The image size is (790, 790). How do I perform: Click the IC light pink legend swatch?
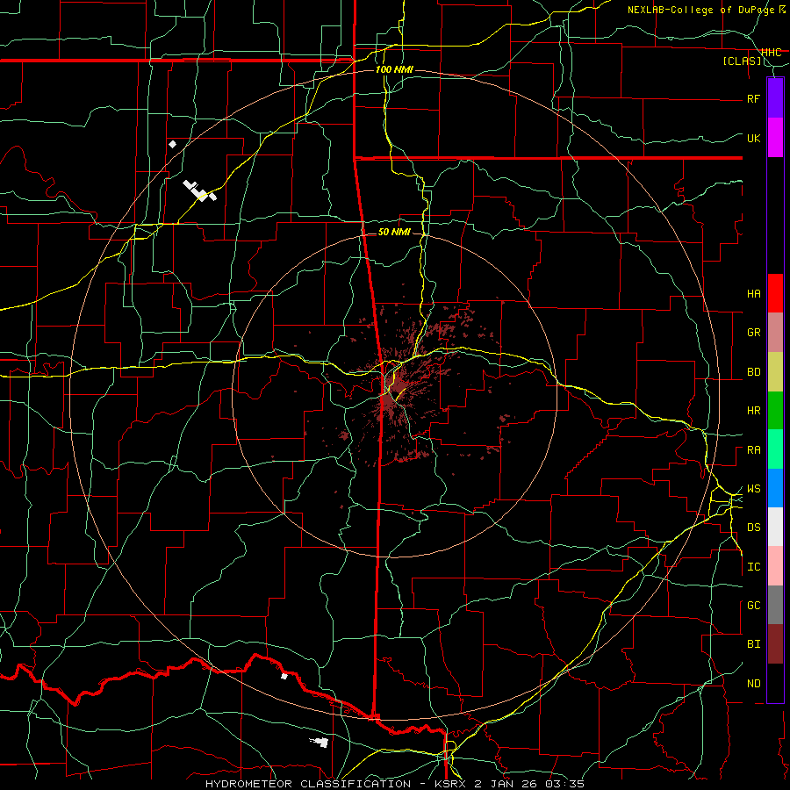(x=775, y=566)
